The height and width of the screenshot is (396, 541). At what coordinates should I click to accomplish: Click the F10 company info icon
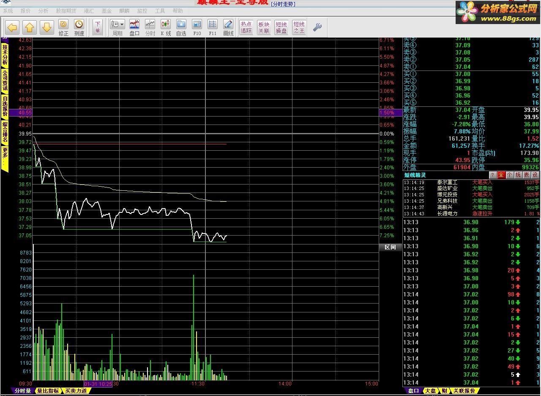coord(197,28)
